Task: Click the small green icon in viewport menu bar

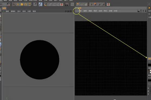Action: [4, 11]
